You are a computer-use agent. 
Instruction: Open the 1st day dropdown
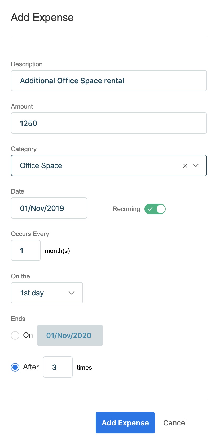tap(47, 293)
